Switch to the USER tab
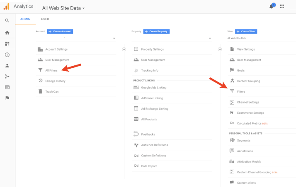This screenshot has width=296, height=187. (x=45, y=19)
